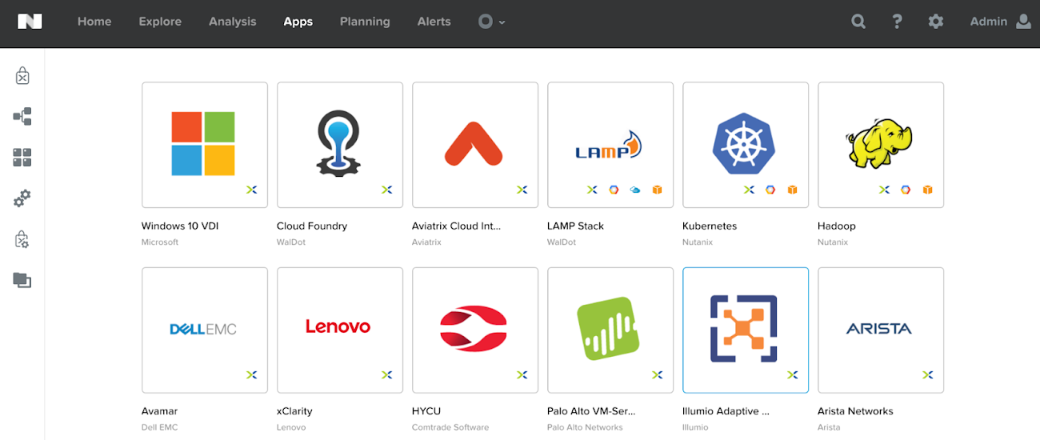This screenshot has width=1040, height=440.
Task: Open the applications grid sidebar icon
Action: [x=22, y=158]
